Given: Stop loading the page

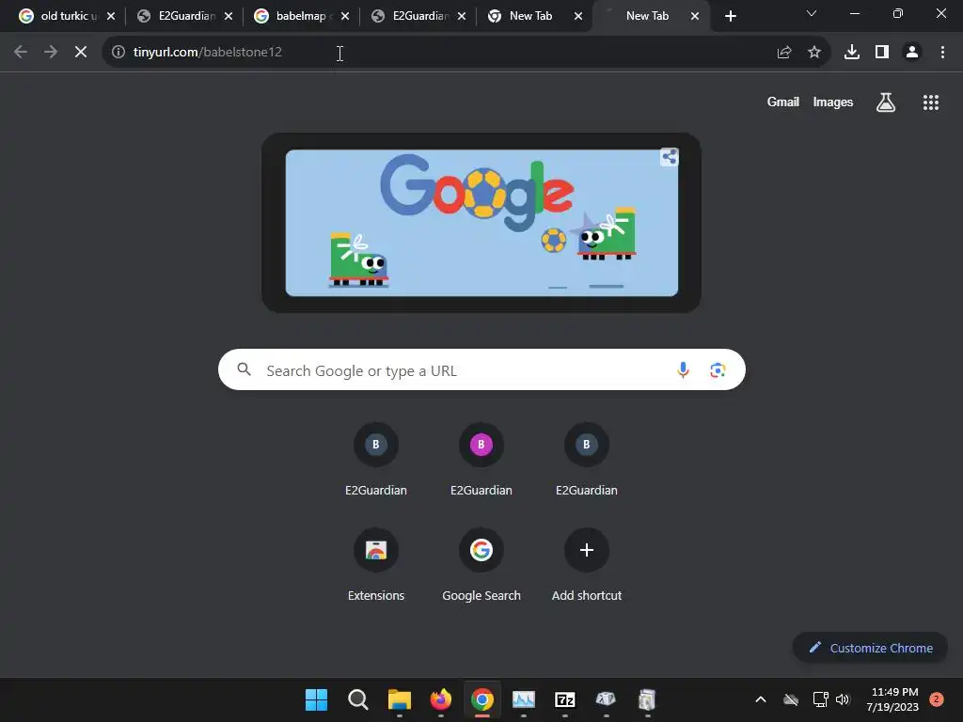Looking at the screenshot, I should [81, 53].
